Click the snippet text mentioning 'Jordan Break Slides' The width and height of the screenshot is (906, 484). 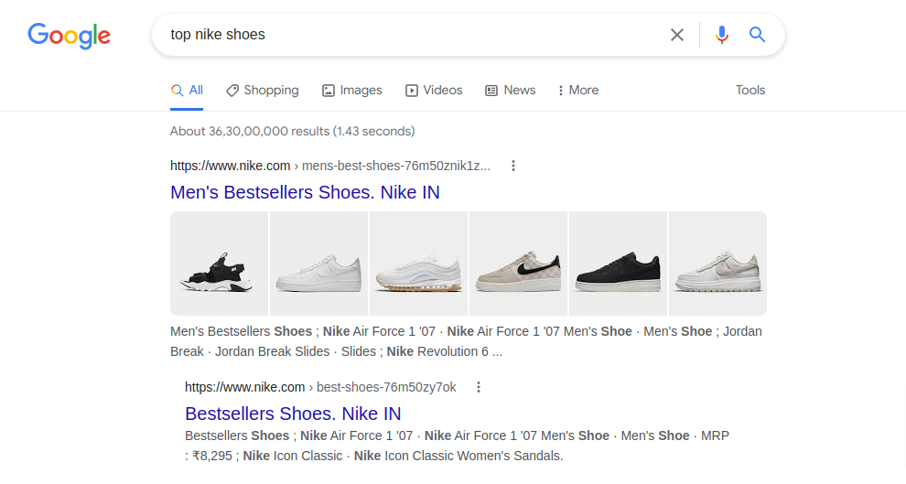click(467, 341)
